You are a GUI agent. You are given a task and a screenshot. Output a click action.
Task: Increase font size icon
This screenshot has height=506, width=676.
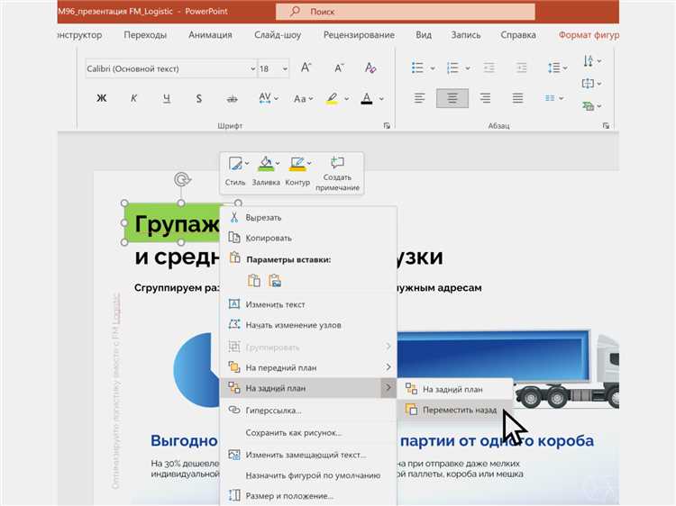[306, 68]
